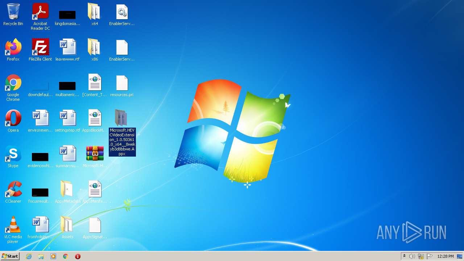Screen dimensions: 464x261
Task: Select the EnablerServ file with gear icon
Action: (x=122, y=15)
